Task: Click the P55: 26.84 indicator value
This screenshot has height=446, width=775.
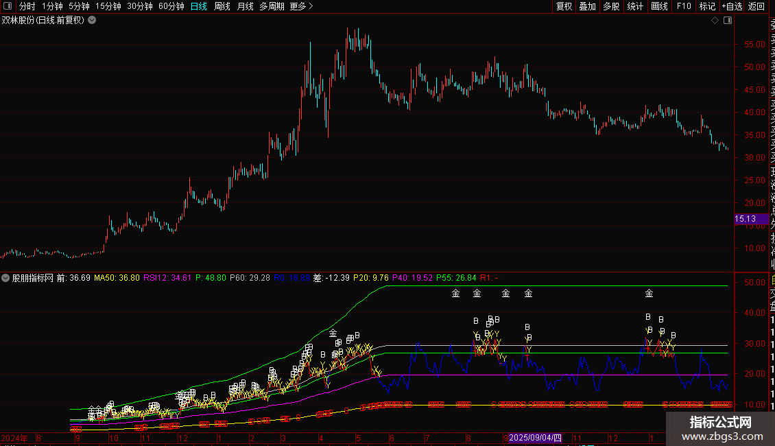Action: (456, 278)
